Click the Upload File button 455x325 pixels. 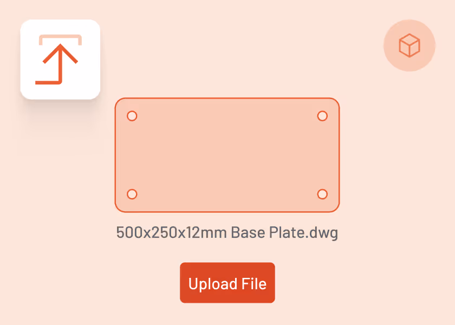[227, 283]
